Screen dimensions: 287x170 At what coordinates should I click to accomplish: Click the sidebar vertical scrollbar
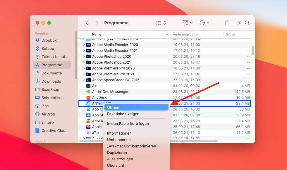pyautogui.click(x=76, y=55)
